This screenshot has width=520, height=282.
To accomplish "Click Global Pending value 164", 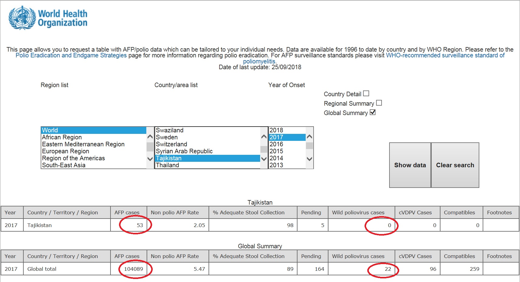I will 319,269.
